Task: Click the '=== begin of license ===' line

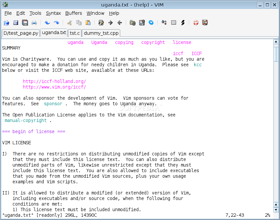Action: click(34, 131)
